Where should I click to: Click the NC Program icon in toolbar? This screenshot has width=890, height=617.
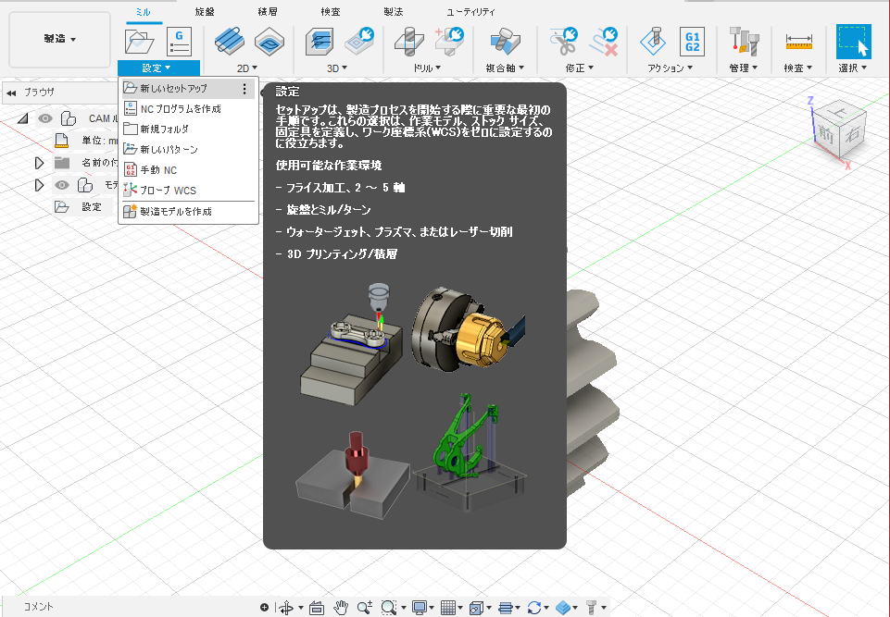click(179, 42)
